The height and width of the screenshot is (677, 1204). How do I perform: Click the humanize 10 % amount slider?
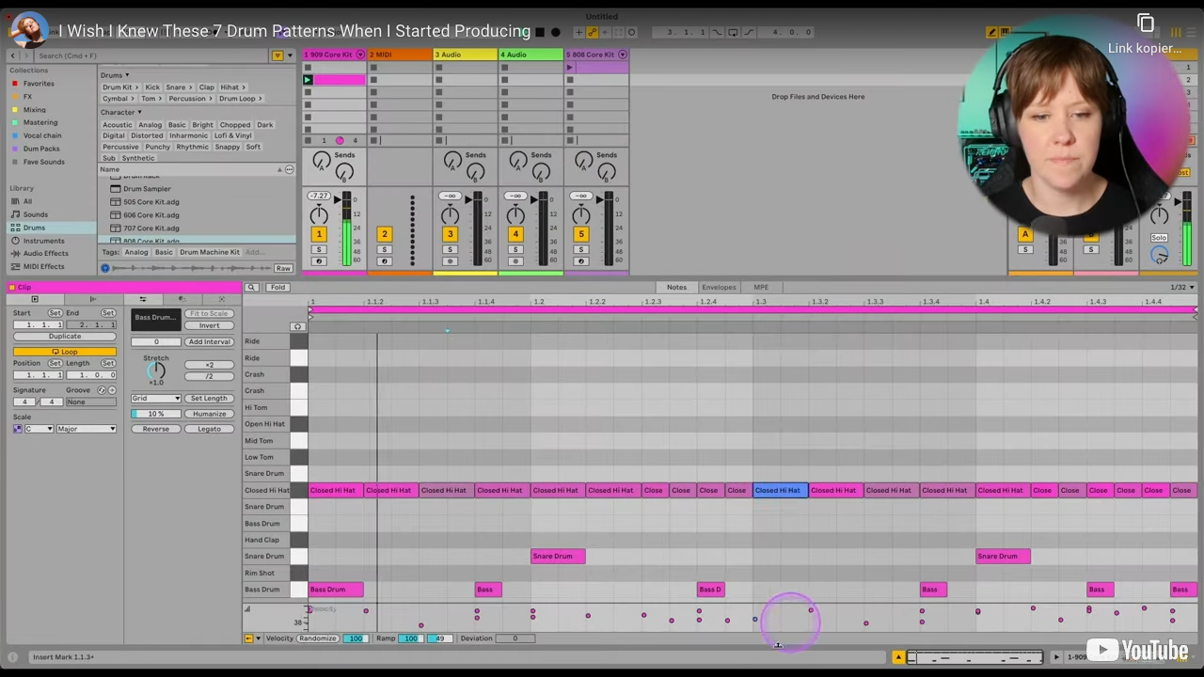click(156, 414)
